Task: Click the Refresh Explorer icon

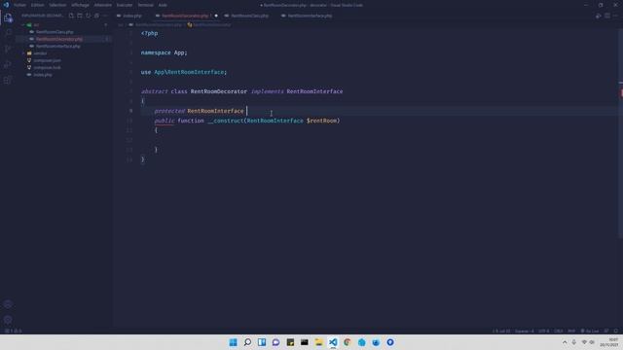Action: tap(89, 16)
